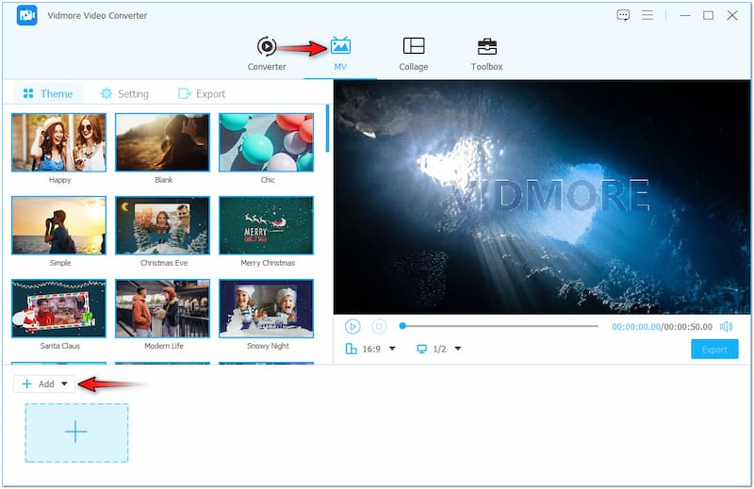
Task: Open the Add dropdown arrow
Action: pos(64,383)
